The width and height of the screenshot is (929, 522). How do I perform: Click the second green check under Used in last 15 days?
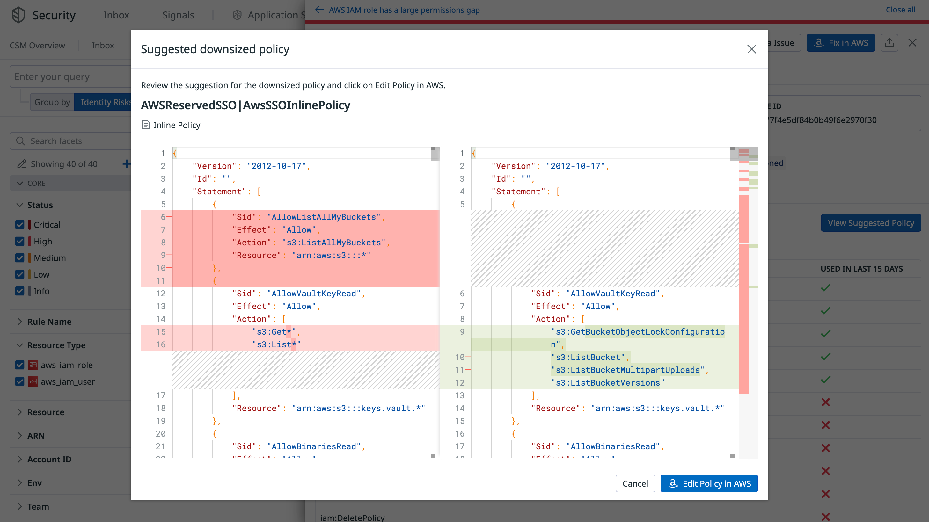(x=825, y=311)
